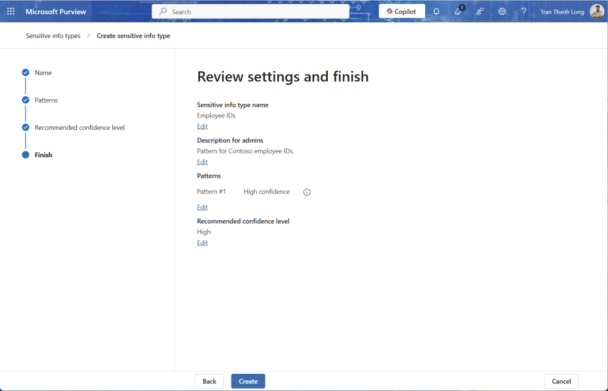Image resolution: width=608 pixels, height=391 pixels.
Task: Open the notifications bell icon
Action: click(x=436, y=11)
